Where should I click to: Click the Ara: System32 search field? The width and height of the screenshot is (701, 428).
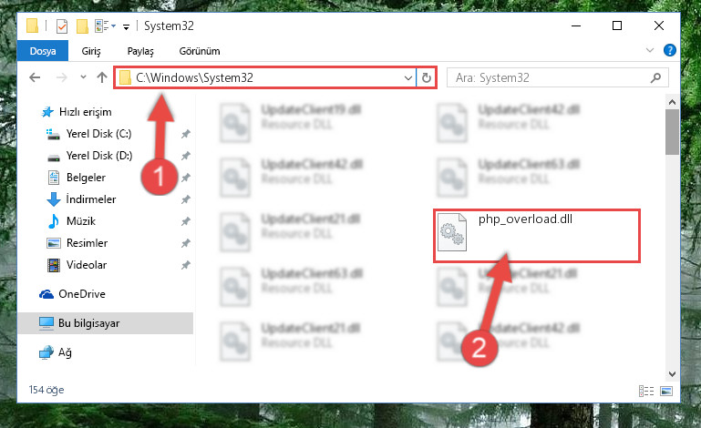pos(550,77)
